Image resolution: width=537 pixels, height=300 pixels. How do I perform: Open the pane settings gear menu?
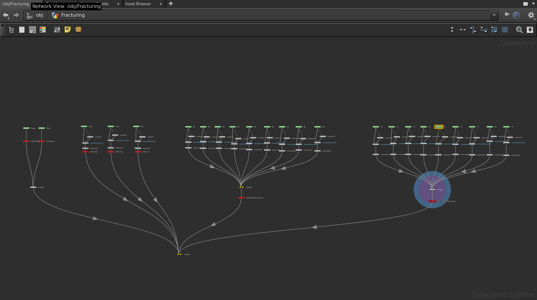pyautogui.click(x=531, y=15)
